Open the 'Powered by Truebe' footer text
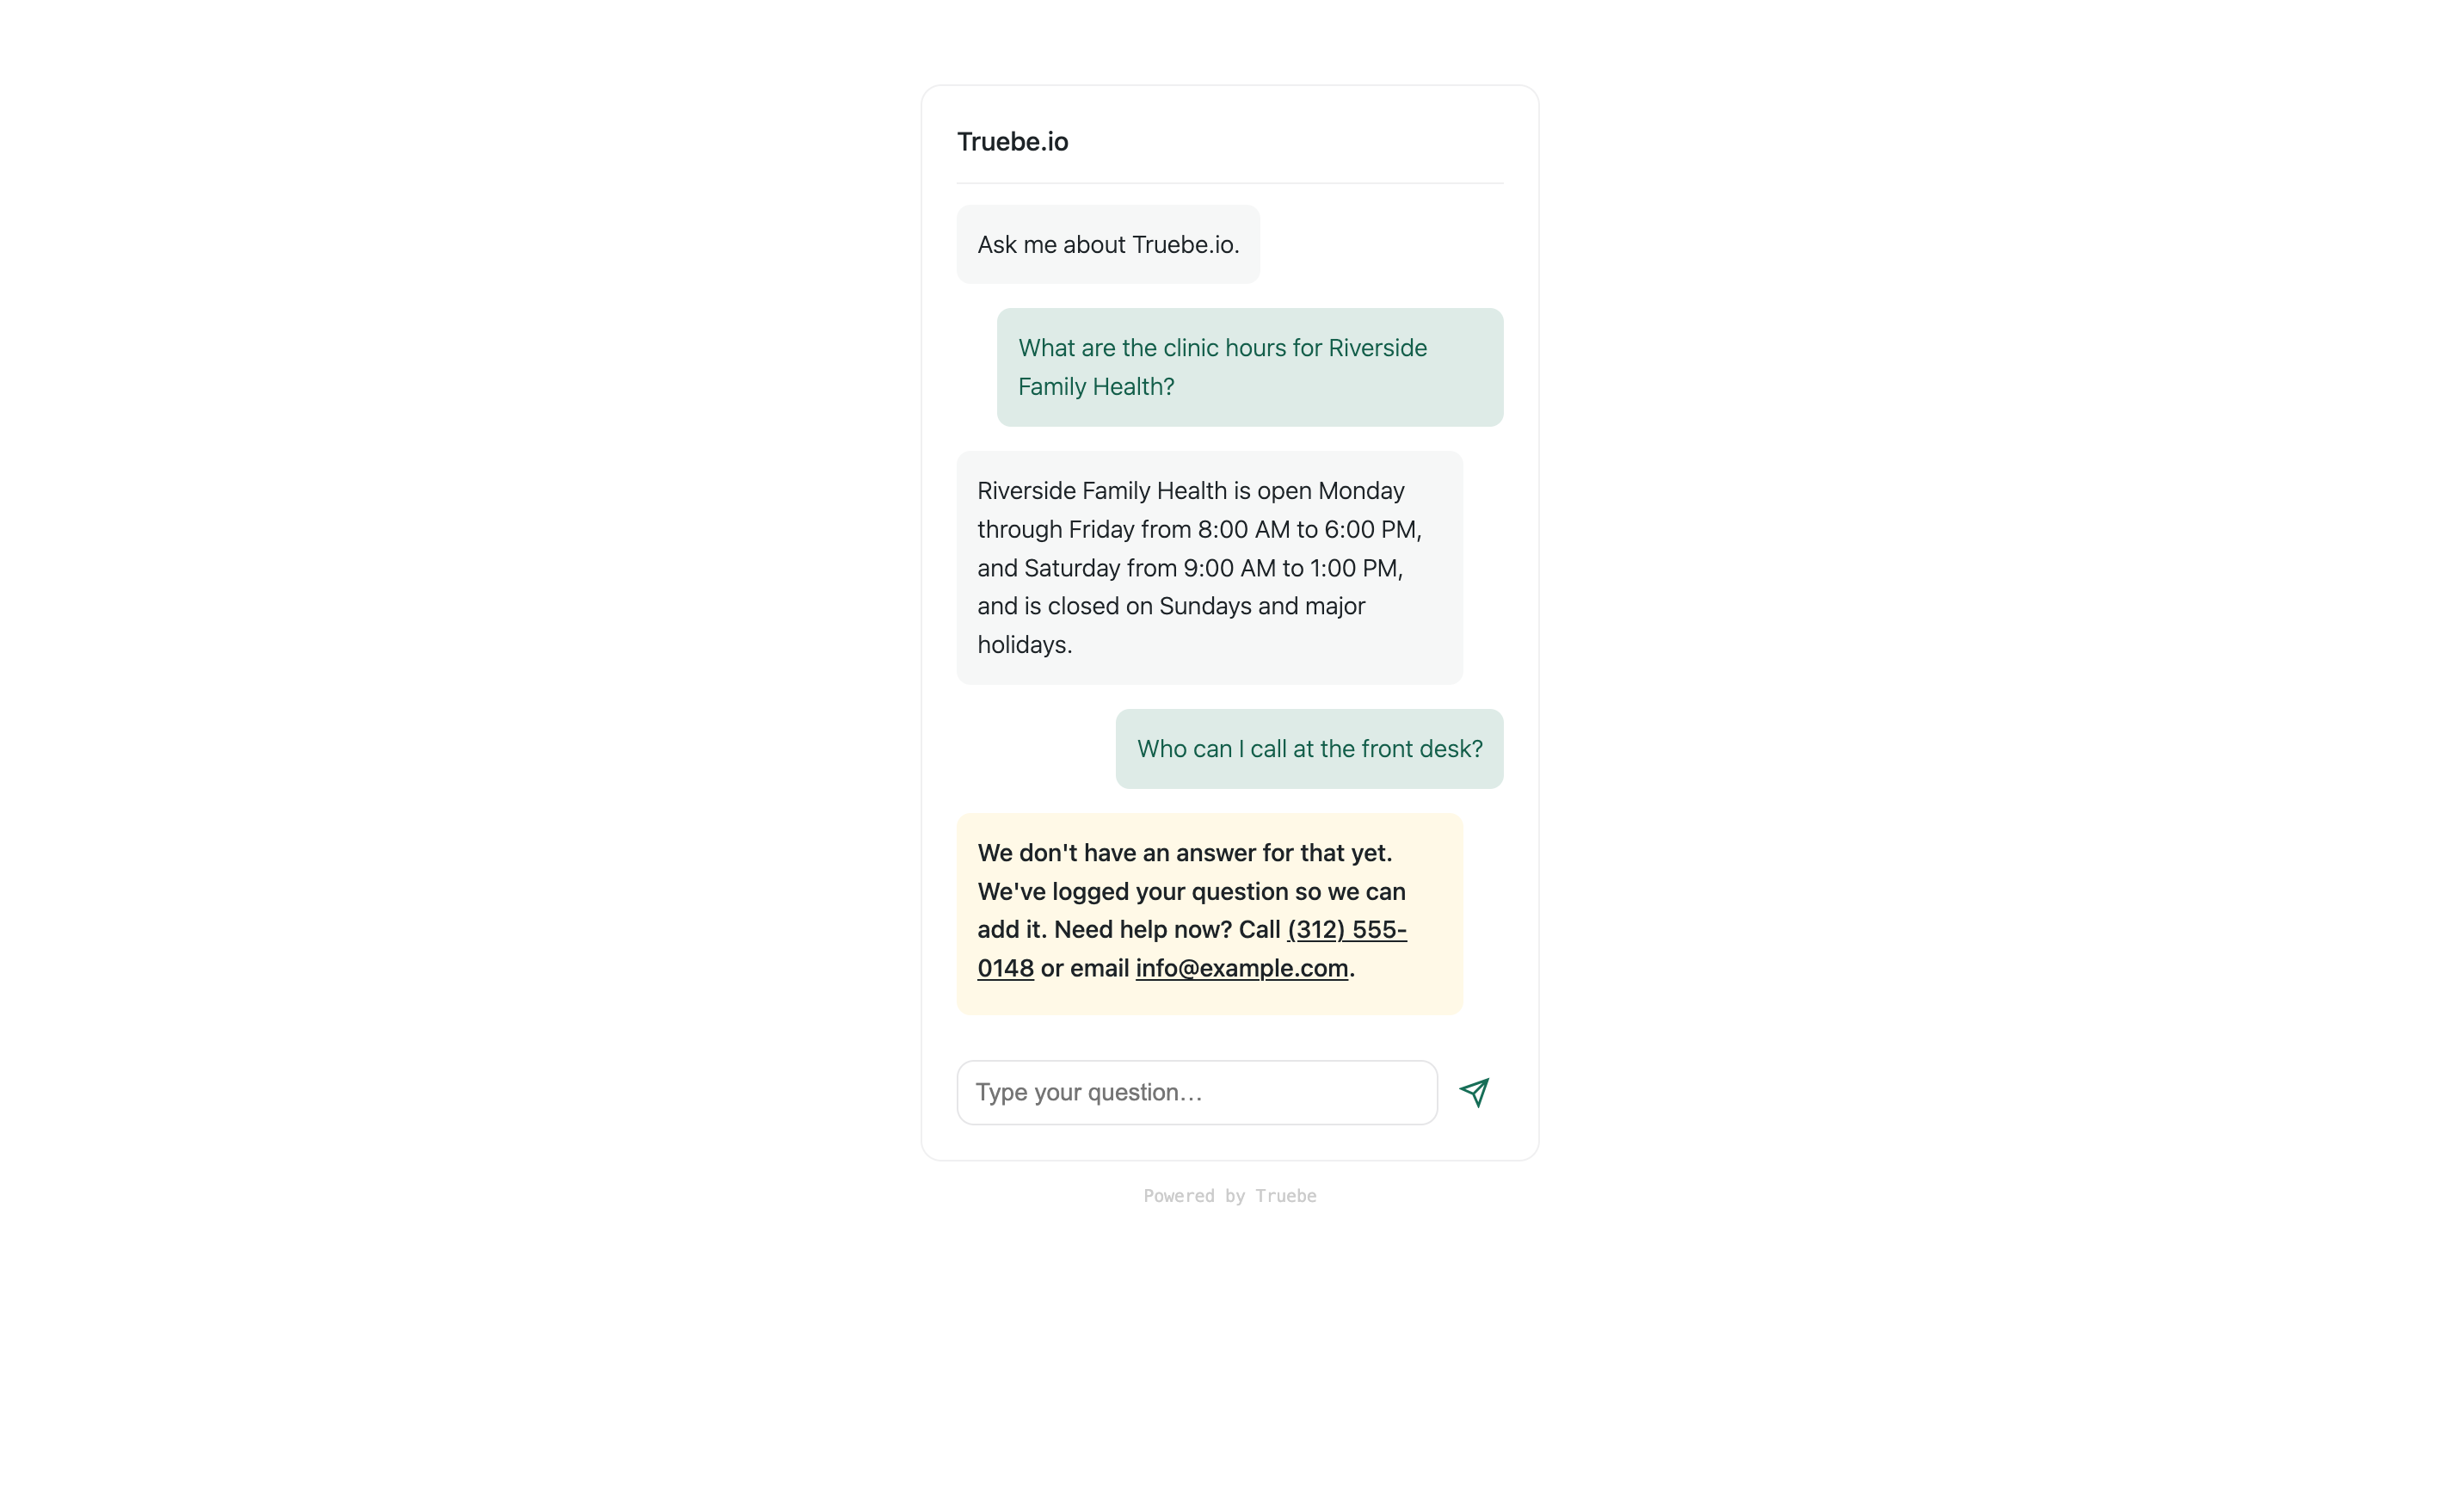The width and height of the screenshot is (2464, 1485). [x=1230, y=1196]
